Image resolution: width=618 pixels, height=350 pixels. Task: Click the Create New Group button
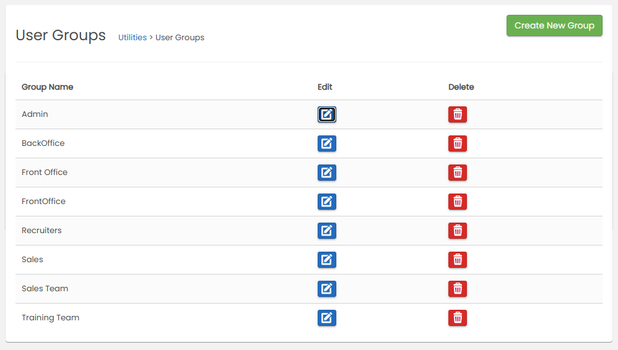tap(554, 25)
